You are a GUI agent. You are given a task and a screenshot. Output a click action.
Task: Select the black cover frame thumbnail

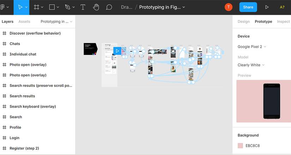point(90,49)
